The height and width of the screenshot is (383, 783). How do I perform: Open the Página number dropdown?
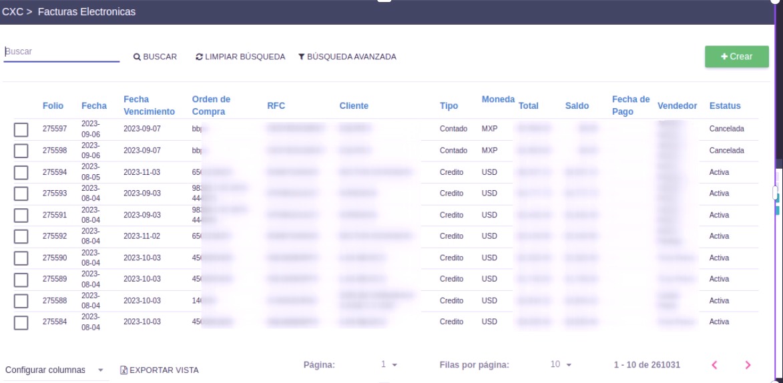[x=388, y=364]
